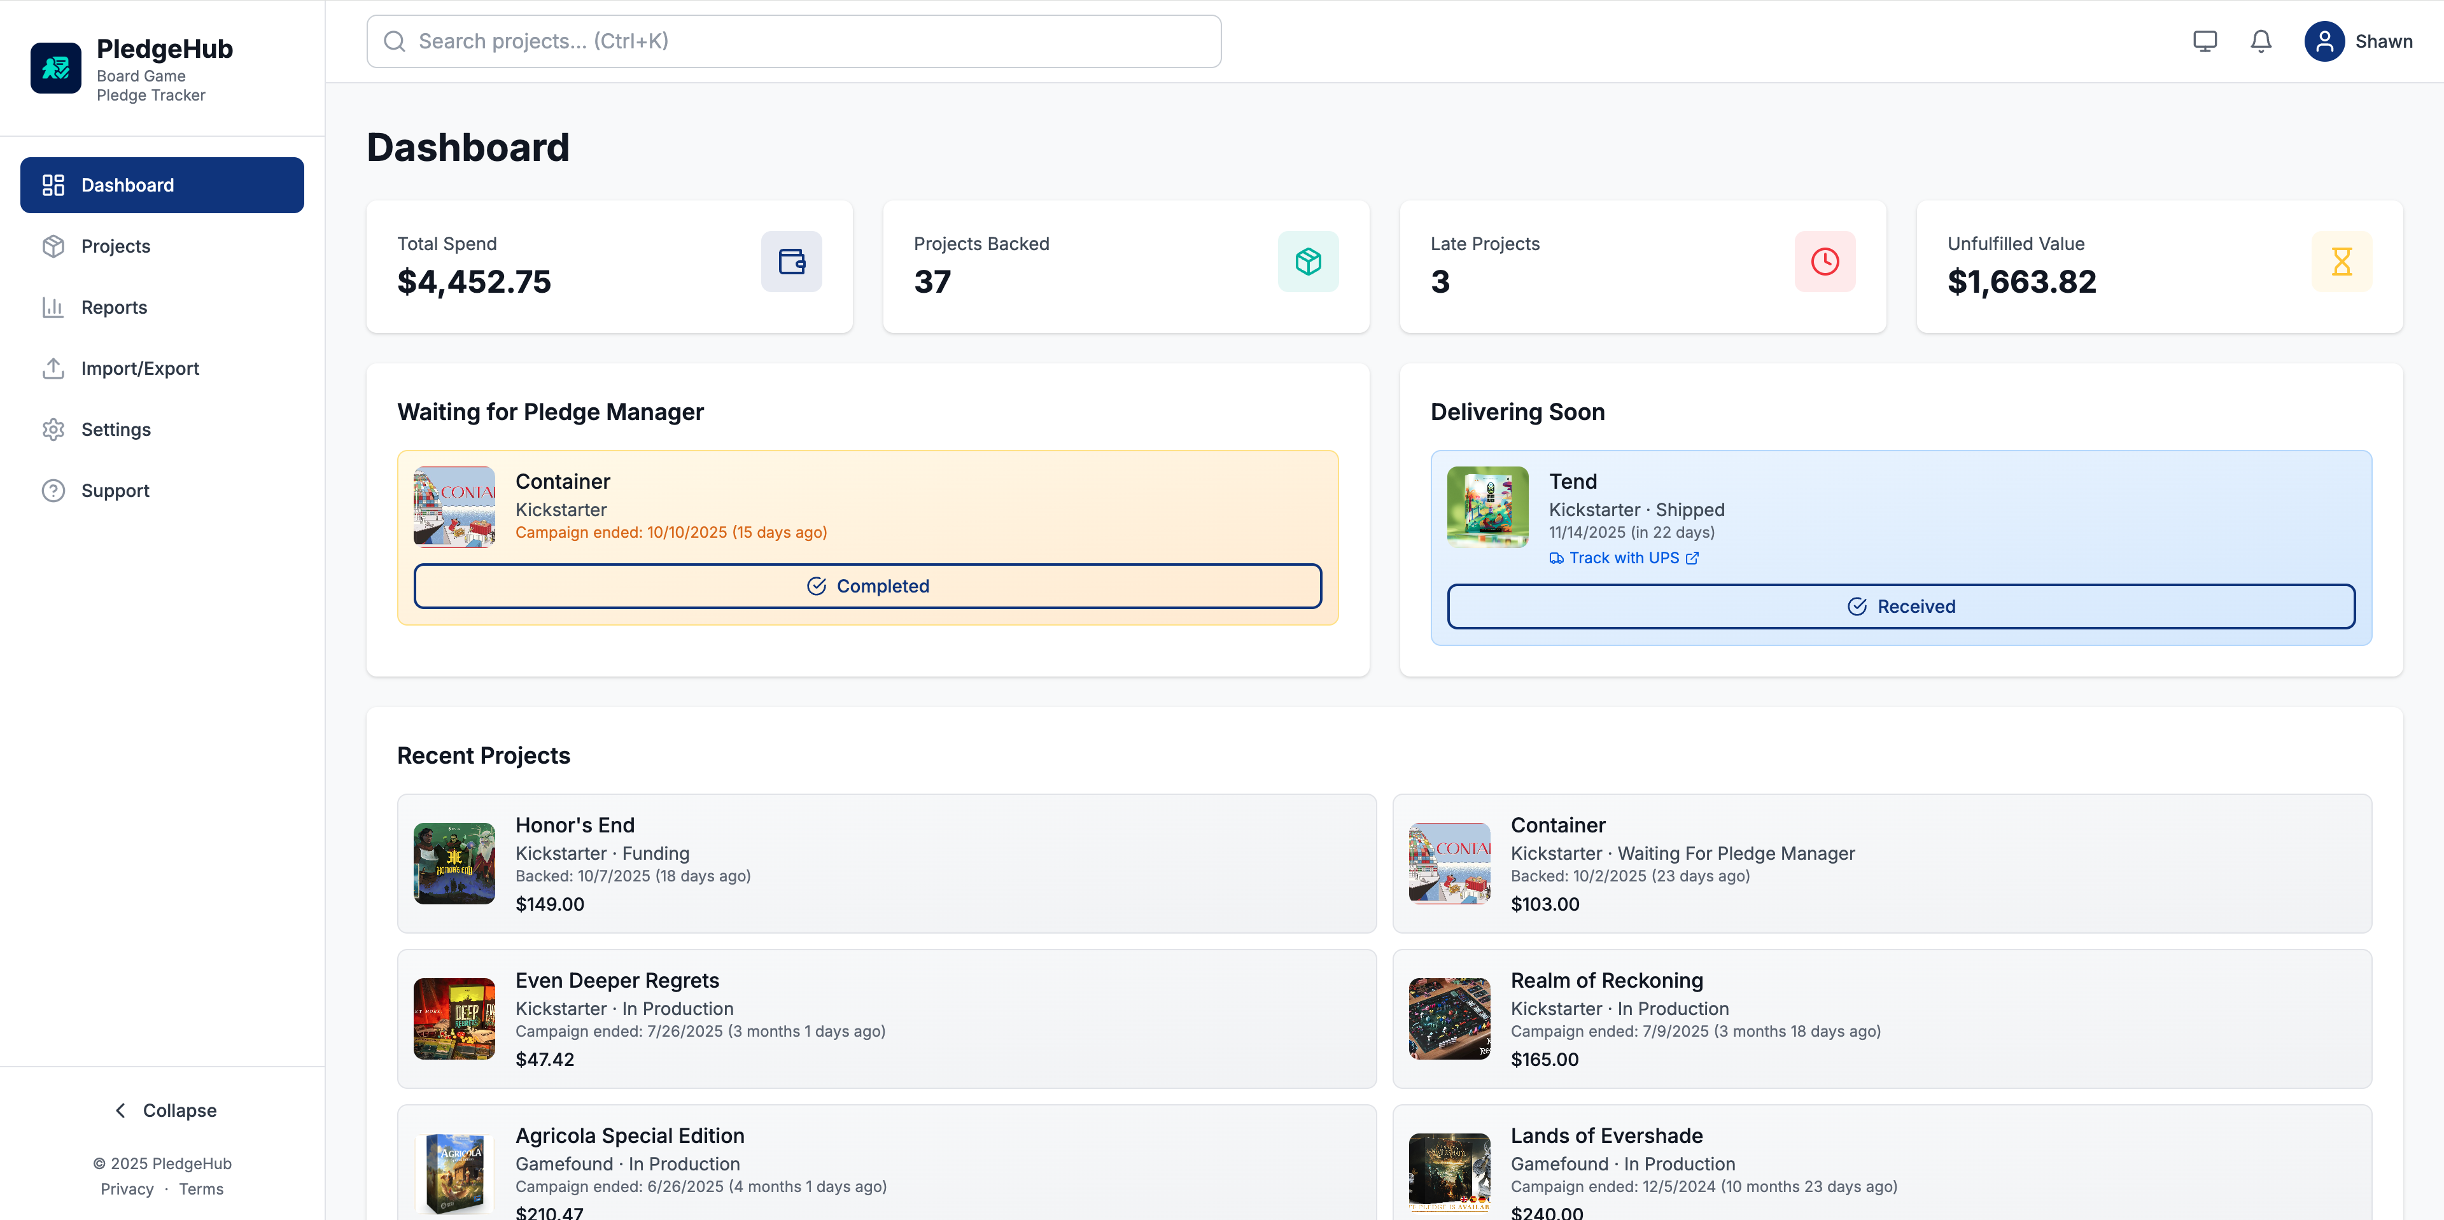Viewport: 2444px width, 1220px height.
Task: Open Settings using the gear icon
Action: 53,429
